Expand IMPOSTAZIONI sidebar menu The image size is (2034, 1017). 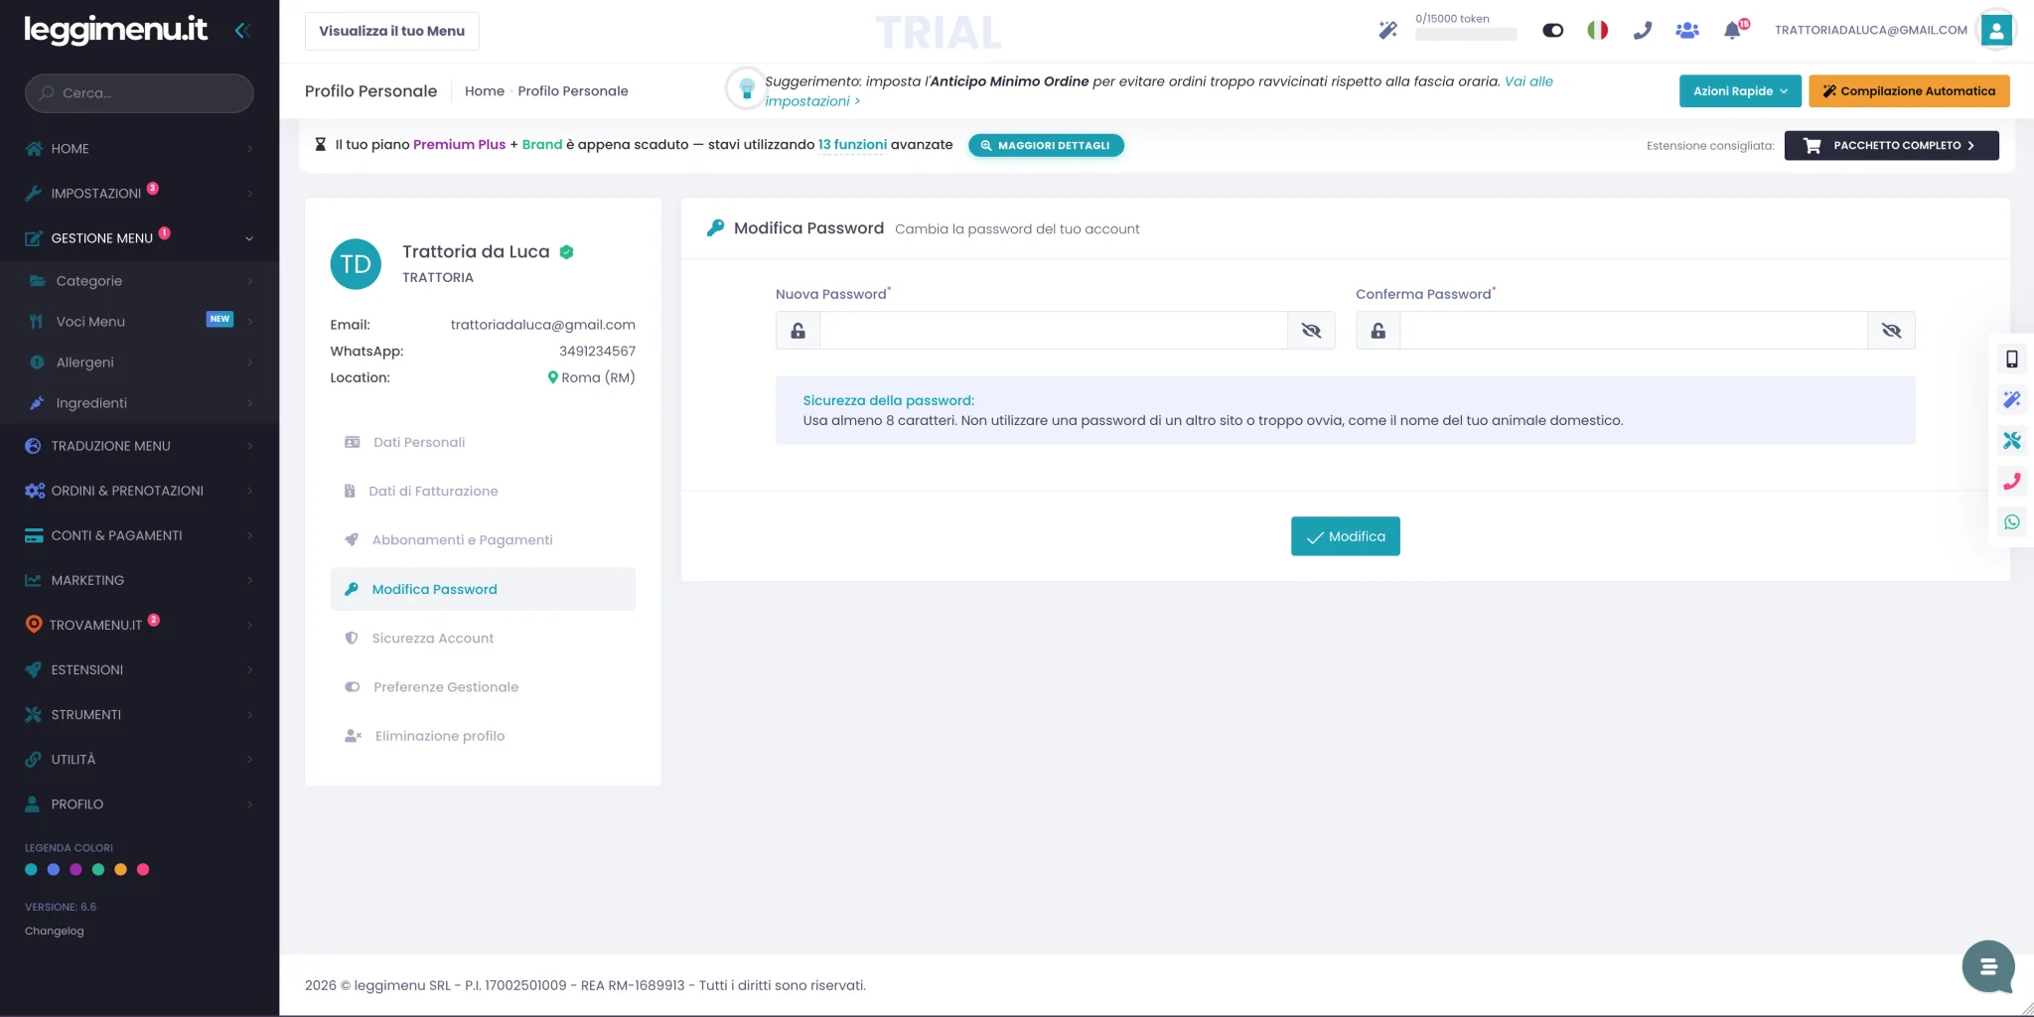(139, 193)
